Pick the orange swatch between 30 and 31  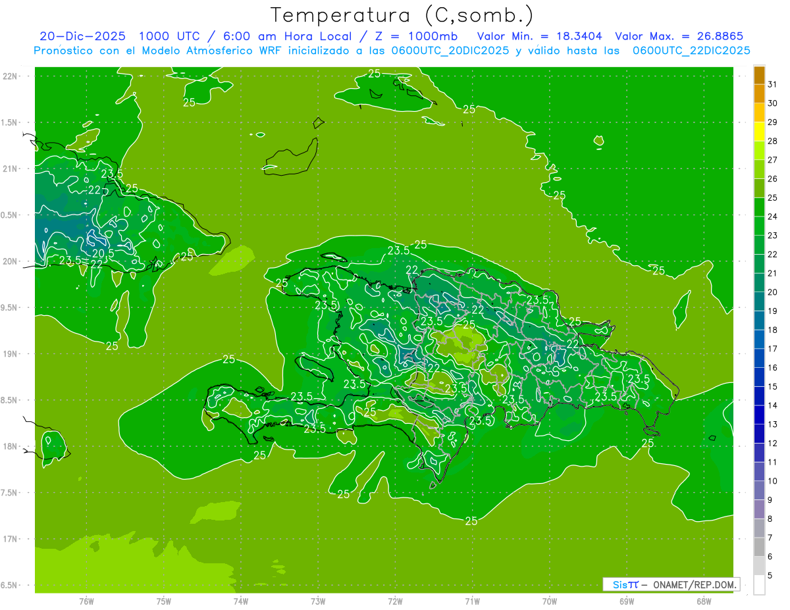click(759, 93)
